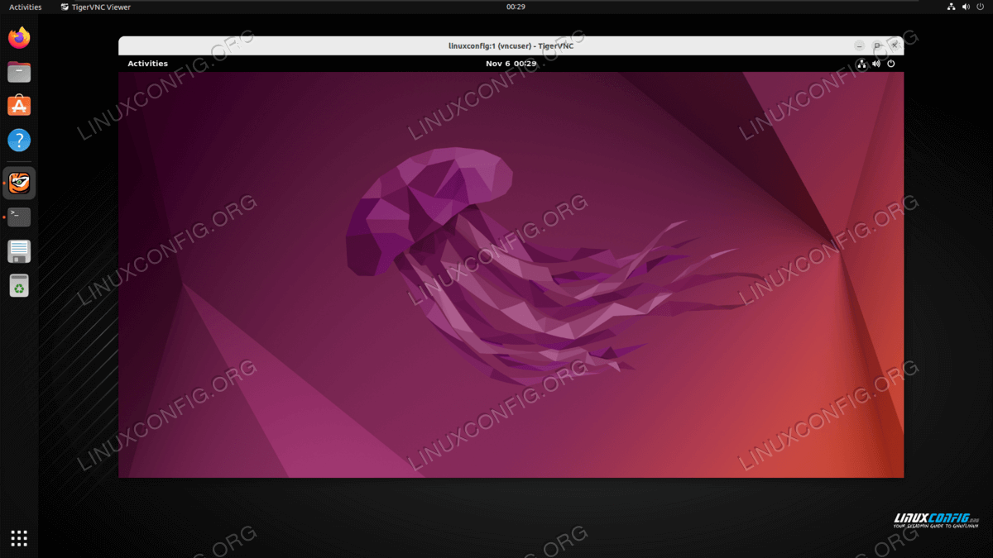The image size is (993, 558).
Task: Click the volume icon inside the VNC session
Action: 876,64
